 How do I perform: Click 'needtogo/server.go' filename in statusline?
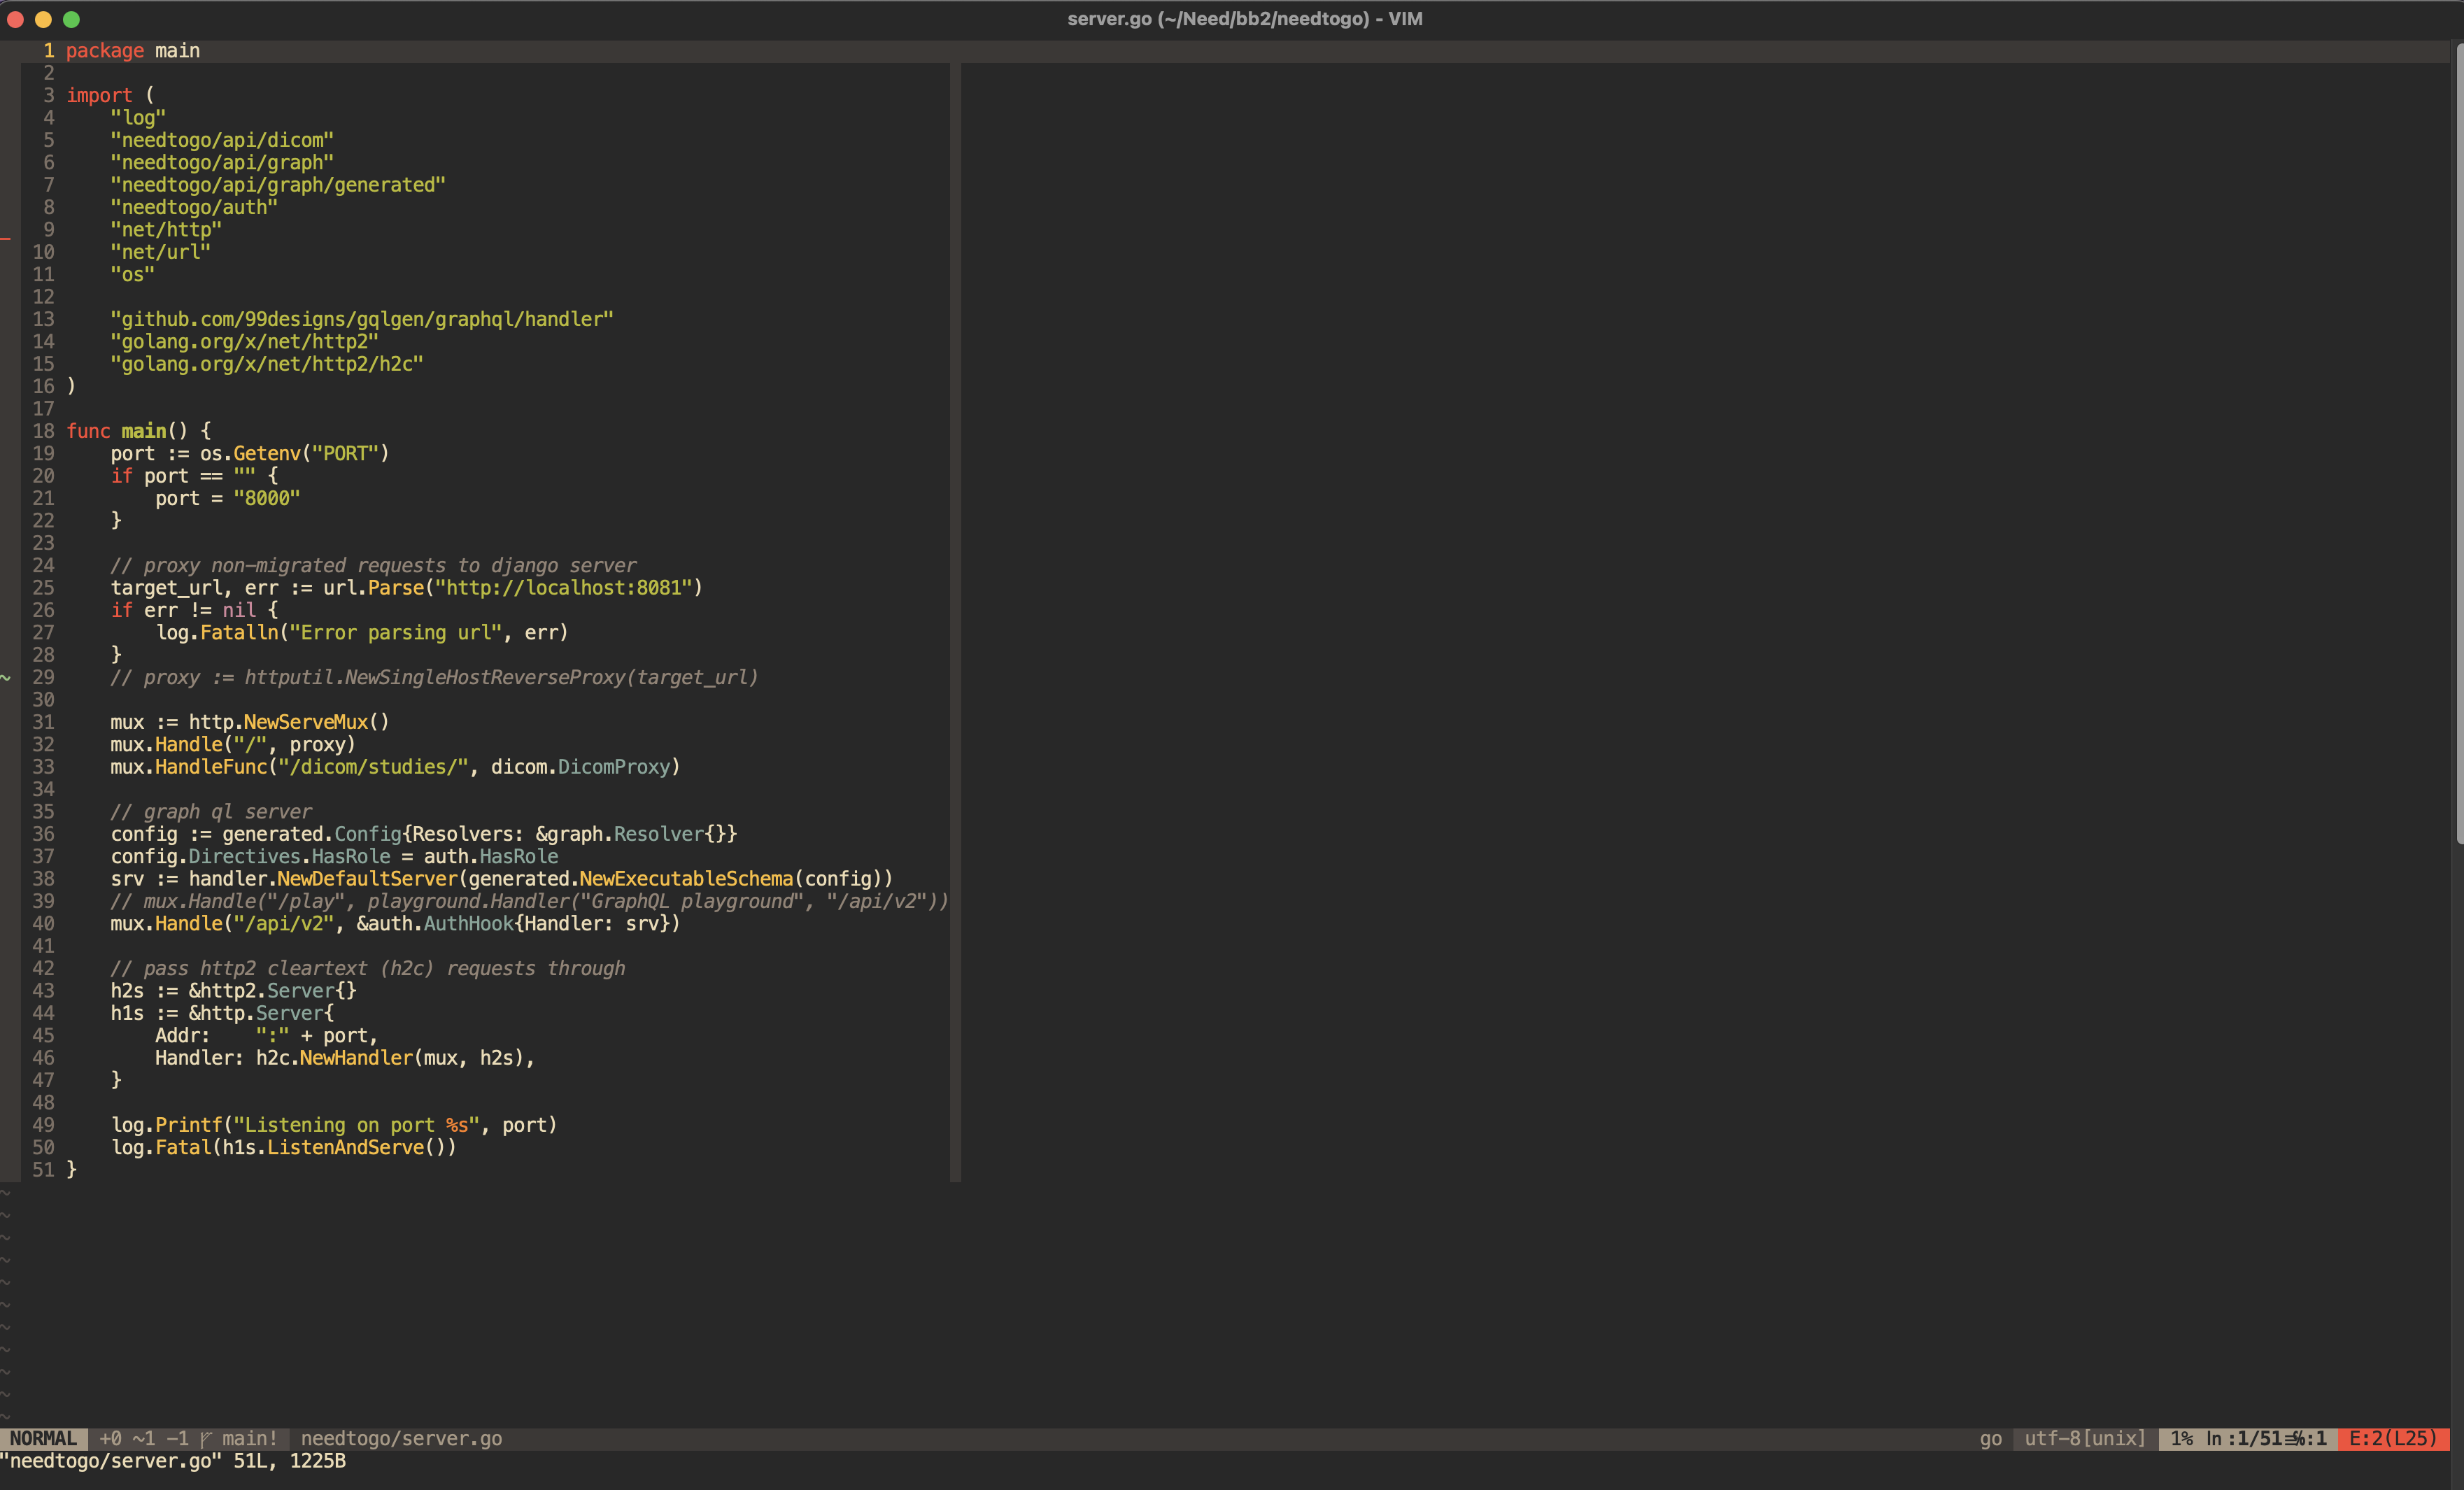coord(401,1438)
